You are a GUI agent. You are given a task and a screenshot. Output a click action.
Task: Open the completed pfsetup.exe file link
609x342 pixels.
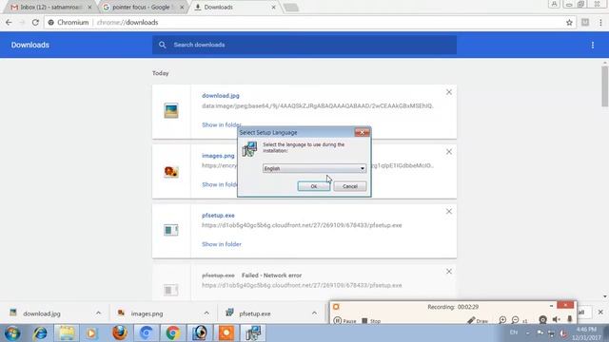(x=218, y=216)
